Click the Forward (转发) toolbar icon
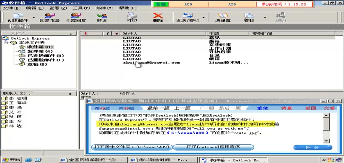 [102, 18]
